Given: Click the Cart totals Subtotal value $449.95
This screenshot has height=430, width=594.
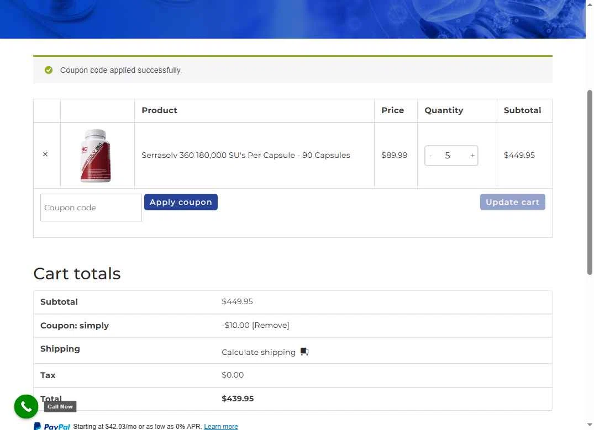Looking at the screenshot, I should coord(237,301).
